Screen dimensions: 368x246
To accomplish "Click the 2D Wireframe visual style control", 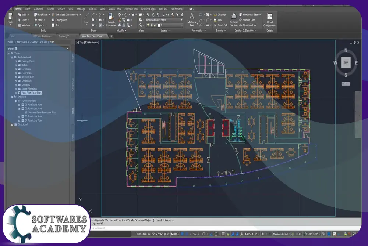I will (x=92, y=42).
